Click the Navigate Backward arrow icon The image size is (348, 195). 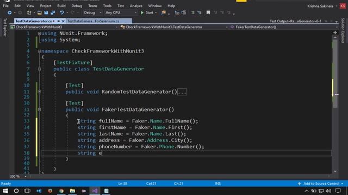[x=9, y=12]
